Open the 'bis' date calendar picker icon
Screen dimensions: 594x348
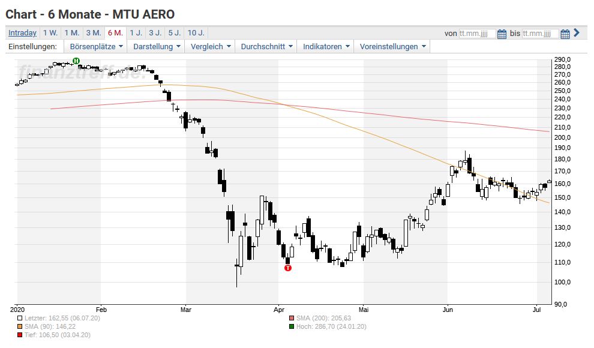(565, 34)
